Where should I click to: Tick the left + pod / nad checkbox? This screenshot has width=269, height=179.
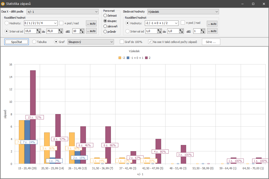[61, 23]
